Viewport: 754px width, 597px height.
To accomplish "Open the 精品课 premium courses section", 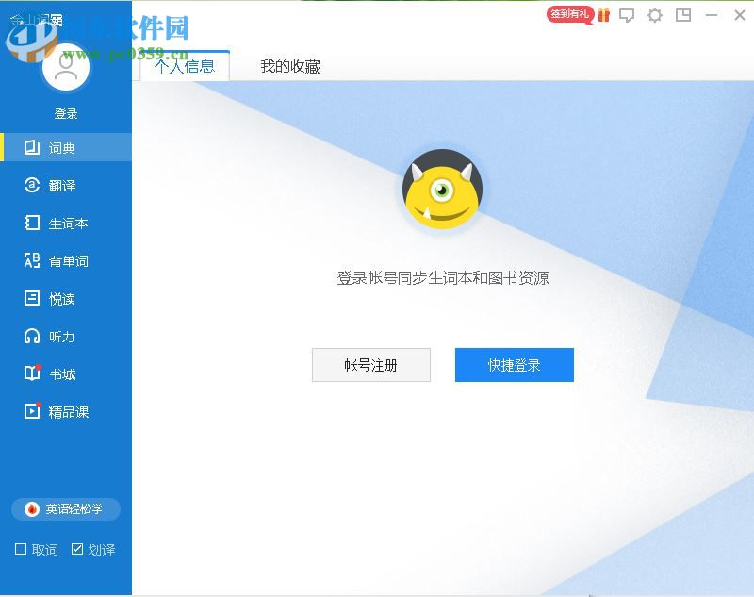I will 66,412.
